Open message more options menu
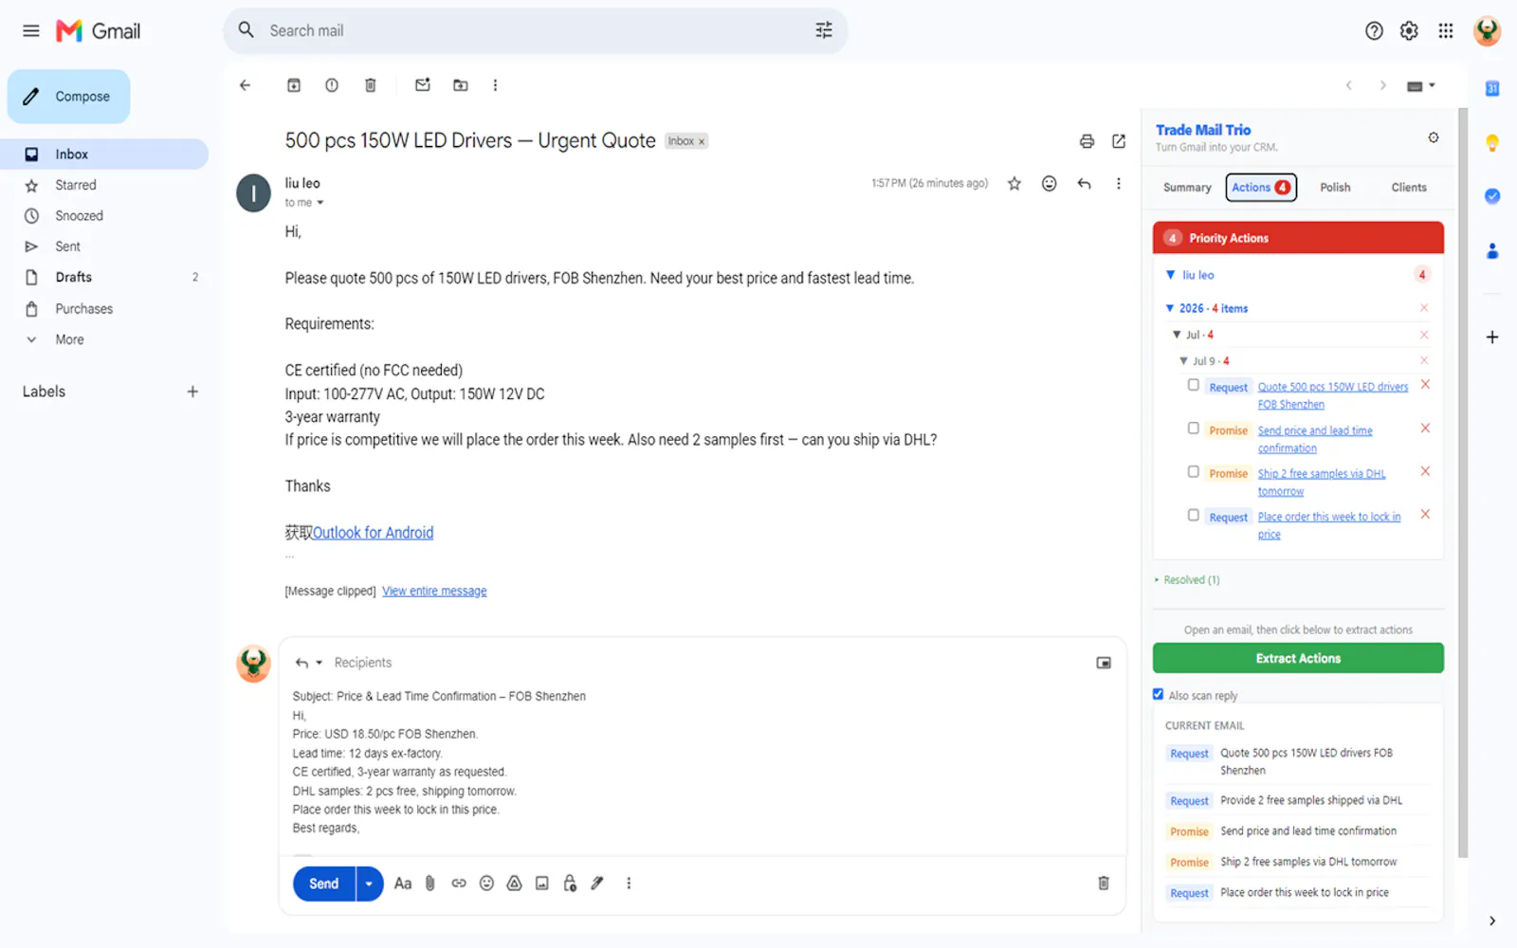Image resolution: width=1517 pixels, height=948 pixels. tap(1119, 184)
